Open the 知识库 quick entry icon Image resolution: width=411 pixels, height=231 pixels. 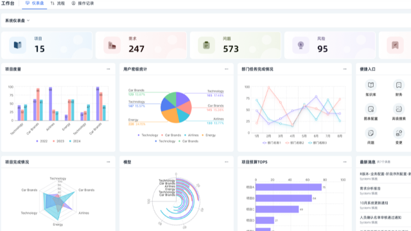pyautogui.click(x=371, y=85)
